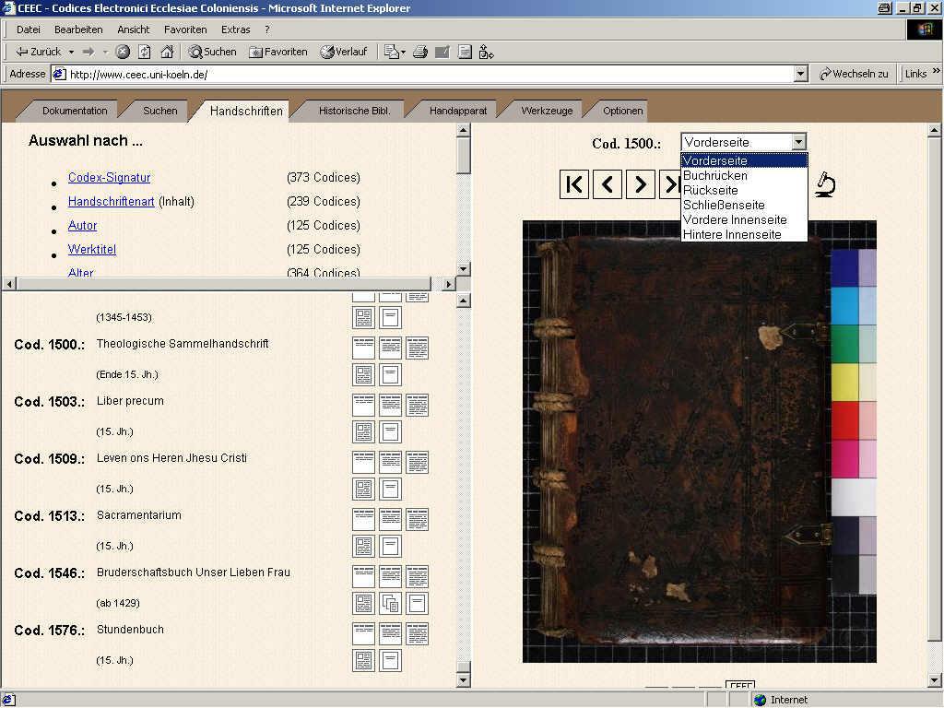Follow the Codex-Signatur link

(109, 178)
